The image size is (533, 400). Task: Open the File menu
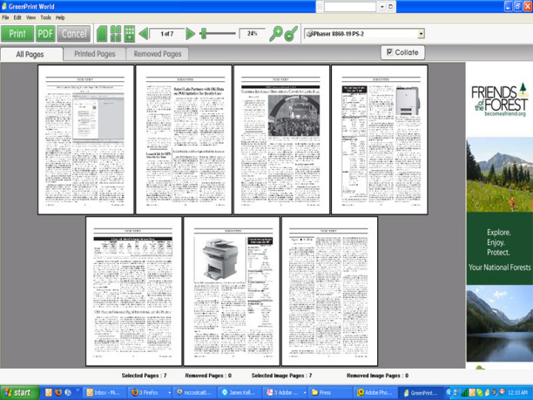pyautogui.click(x=5, y=17)
